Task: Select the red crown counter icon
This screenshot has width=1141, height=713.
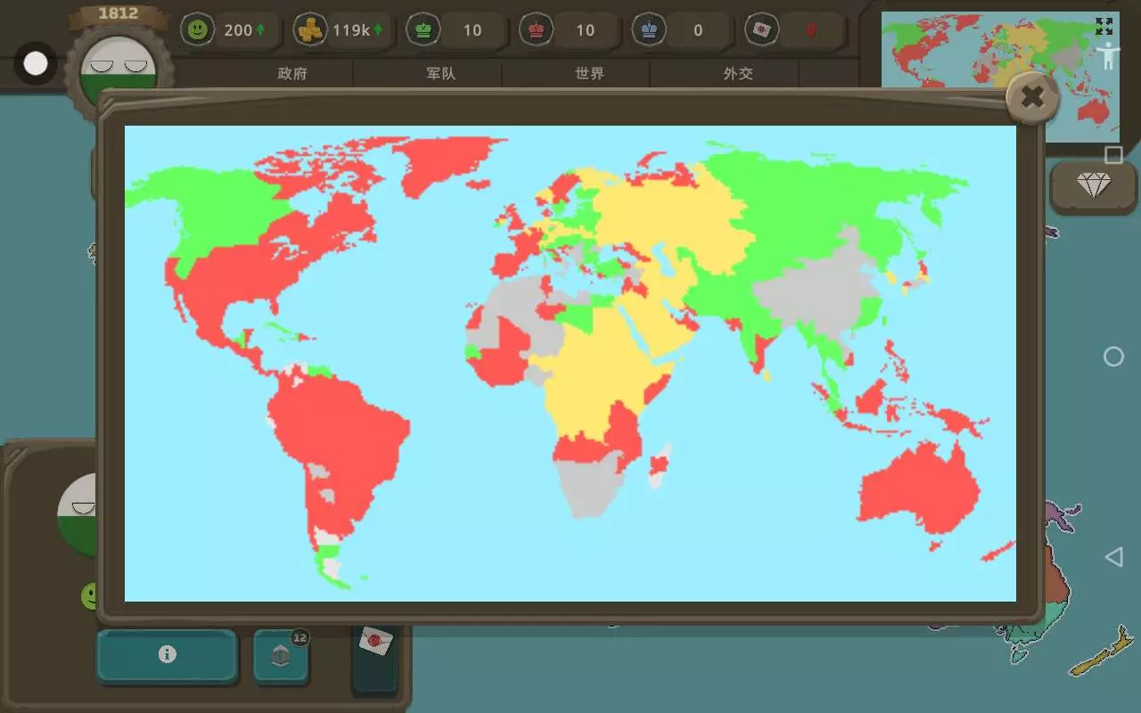Action: (x=537, y=29)
